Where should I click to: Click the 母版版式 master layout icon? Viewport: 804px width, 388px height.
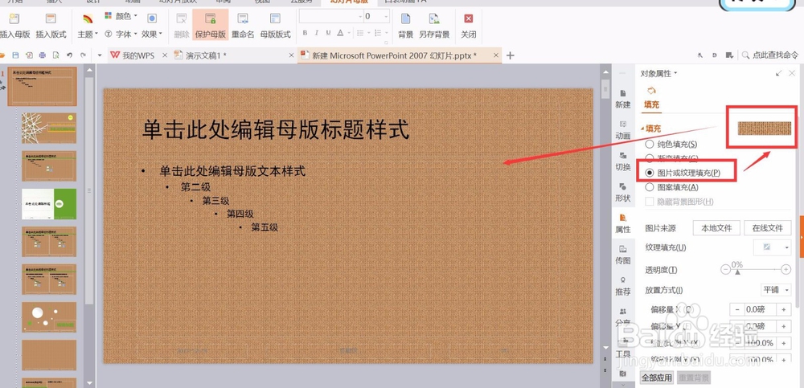[x=275, y=19]
